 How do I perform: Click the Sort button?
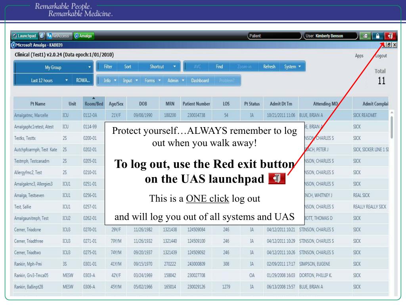(127, 66)
